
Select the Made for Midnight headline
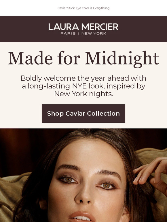[x=83, y=59]
